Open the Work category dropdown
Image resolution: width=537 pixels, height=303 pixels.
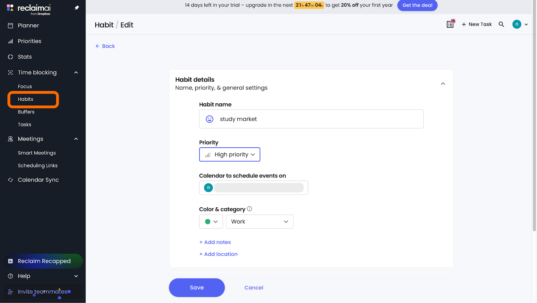259,221
